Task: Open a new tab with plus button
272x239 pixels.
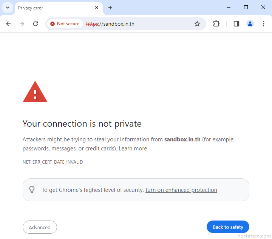Action: pos(110,8)
